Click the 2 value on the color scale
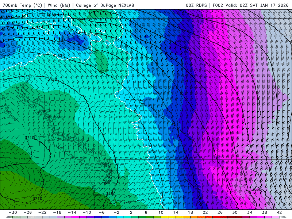Screen dimensions: 292x219 tap(131, 212)
